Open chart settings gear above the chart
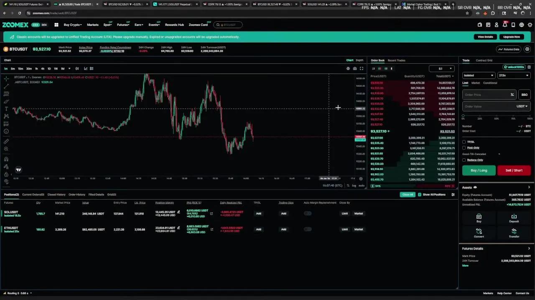The image size is (535, 300). [348, 69]
